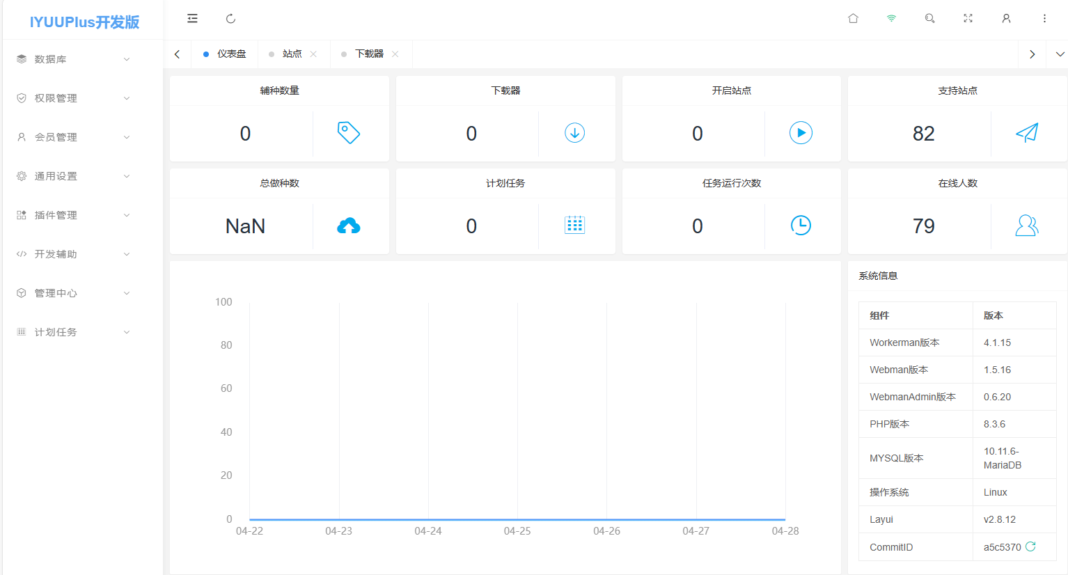The width and height of the screenshot is (1068, 575).
Task: Click the users icon in the 在线人数 card
Action: click(x=1027, y=225)
